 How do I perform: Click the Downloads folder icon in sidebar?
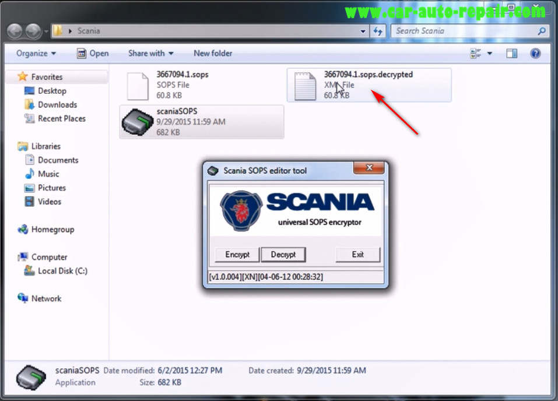[29, 104]
